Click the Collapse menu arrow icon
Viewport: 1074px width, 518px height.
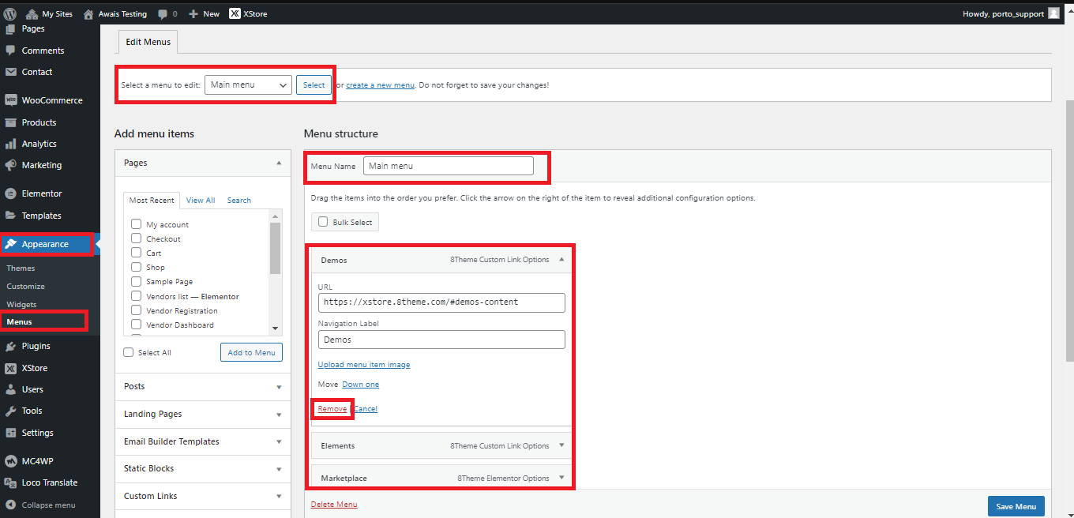[x=10, y=505]
